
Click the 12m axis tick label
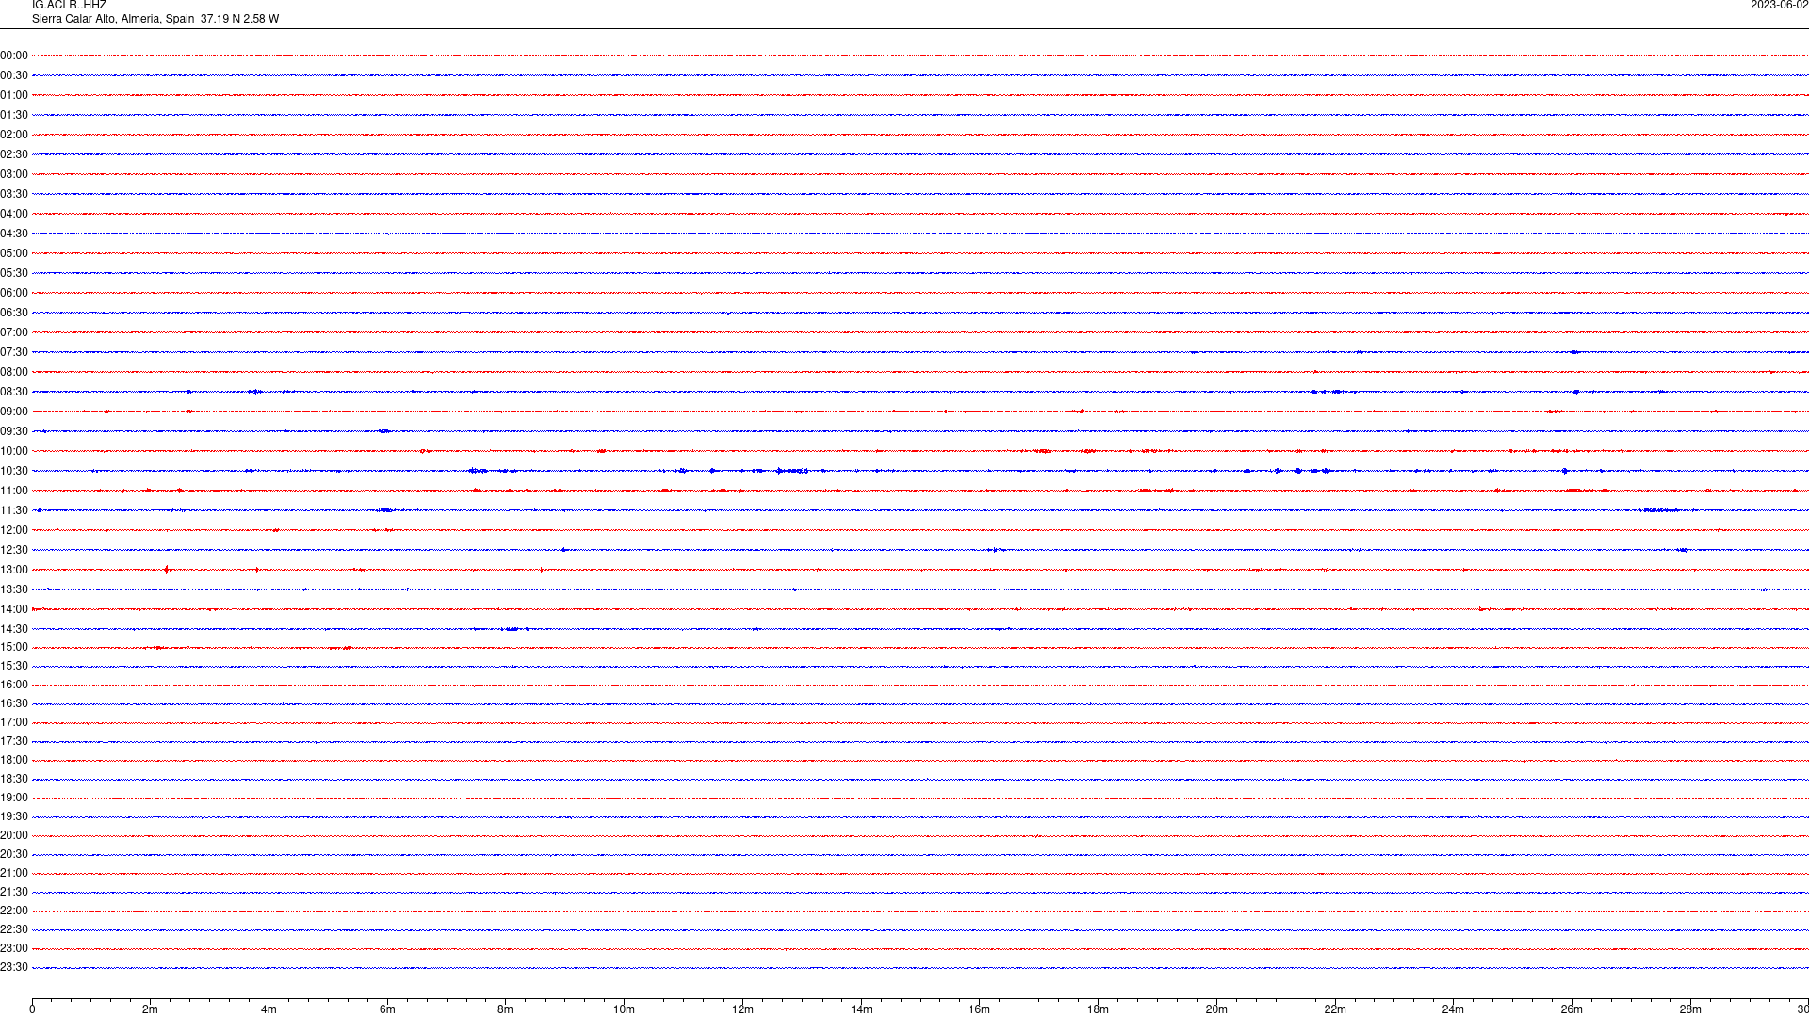tap(742, 1009)
